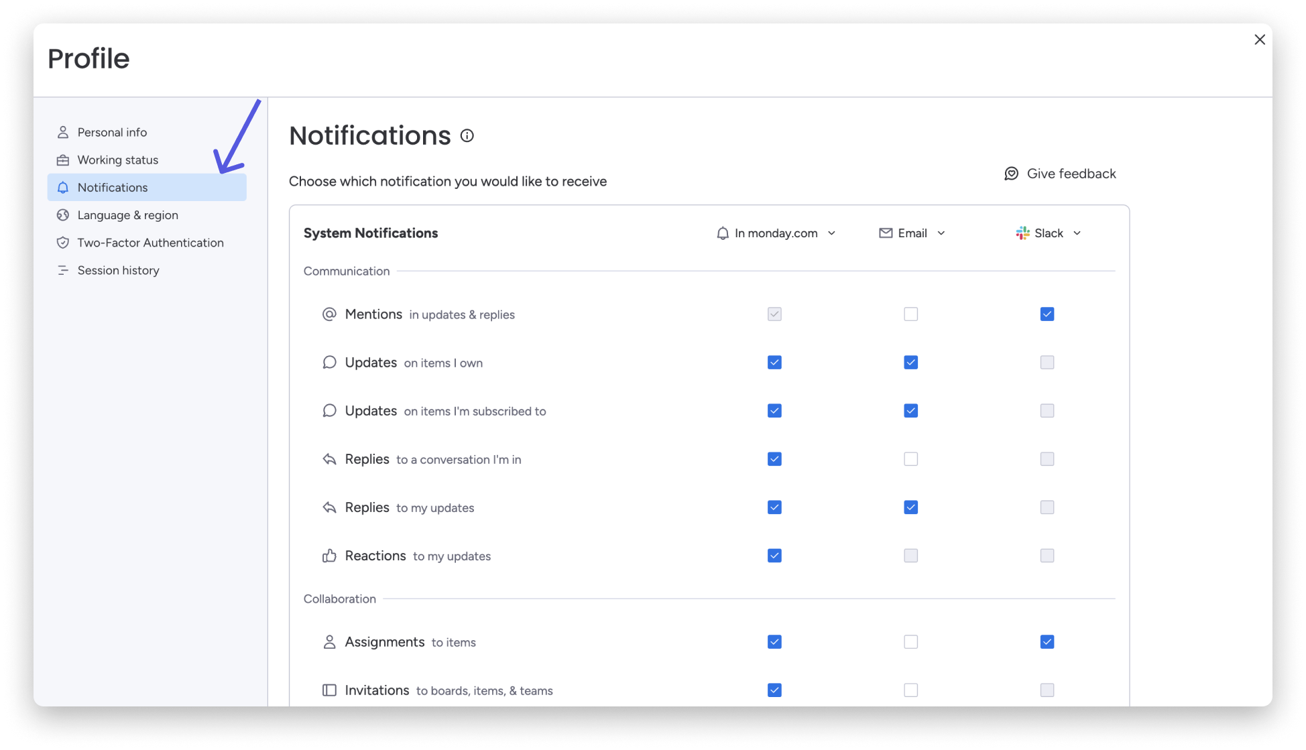Screen dimensions: 1306x750
Task: Click the envelope icon next to Email
Action: 886,233
